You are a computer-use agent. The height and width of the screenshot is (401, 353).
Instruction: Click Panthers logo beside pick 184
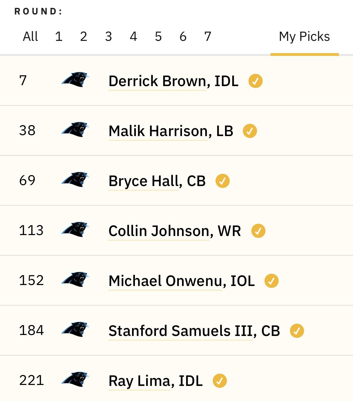click(x=75, y=329)
